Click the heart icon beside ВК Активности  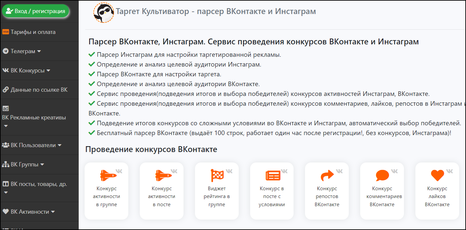tap(6, 212)
